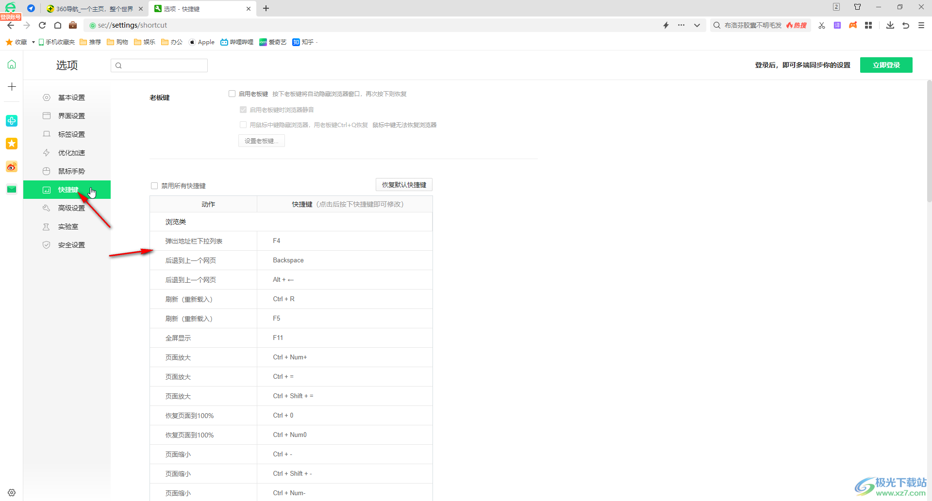The image size is (932, 501).
Task: Open the 手机收藏夹 bookmark folder
Action: click(56, 42)
